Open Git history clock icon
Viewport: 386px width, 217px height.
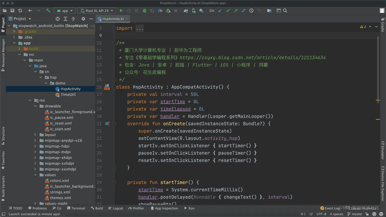[251, 11]
